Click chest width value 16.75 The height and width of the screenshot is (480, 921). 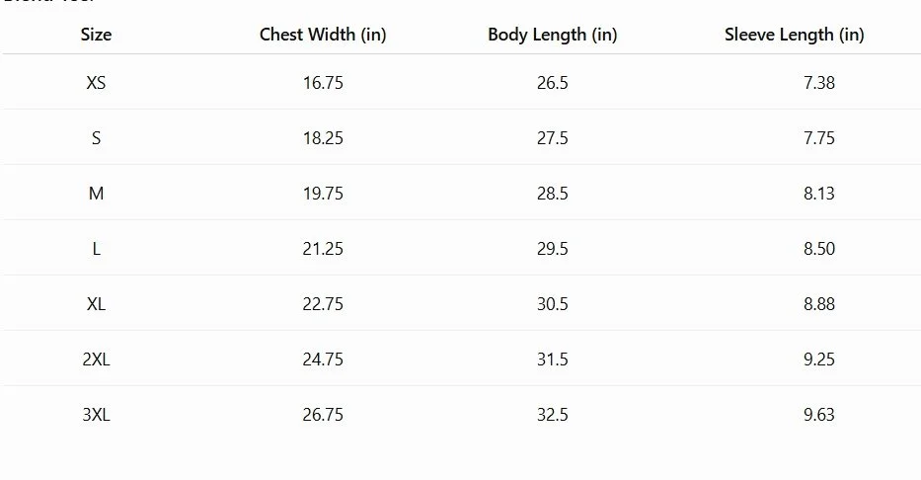pyautogui.click(x=323, y=83)
